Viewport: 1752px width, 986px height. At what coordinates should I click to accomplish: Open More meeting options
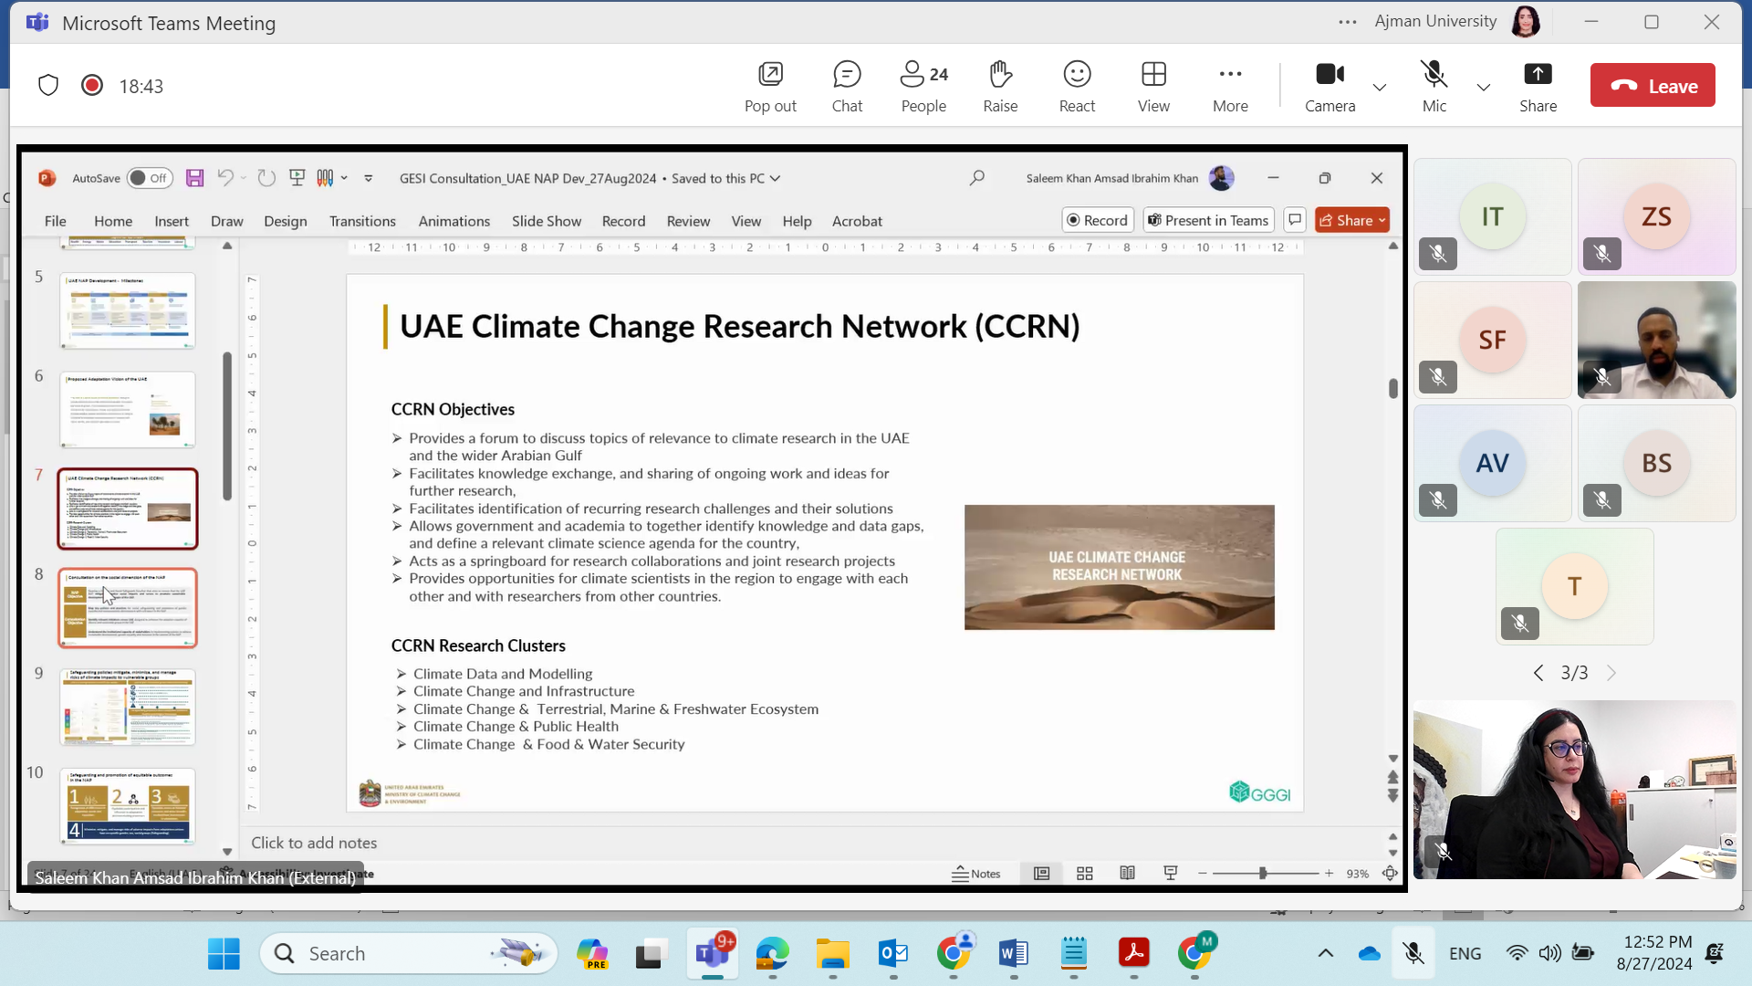[x=1230, y=86]
